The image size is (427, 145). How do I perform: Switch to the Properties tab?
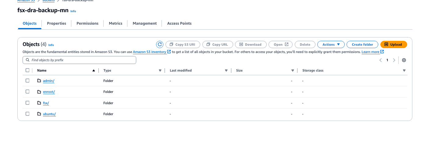[56, 23]
